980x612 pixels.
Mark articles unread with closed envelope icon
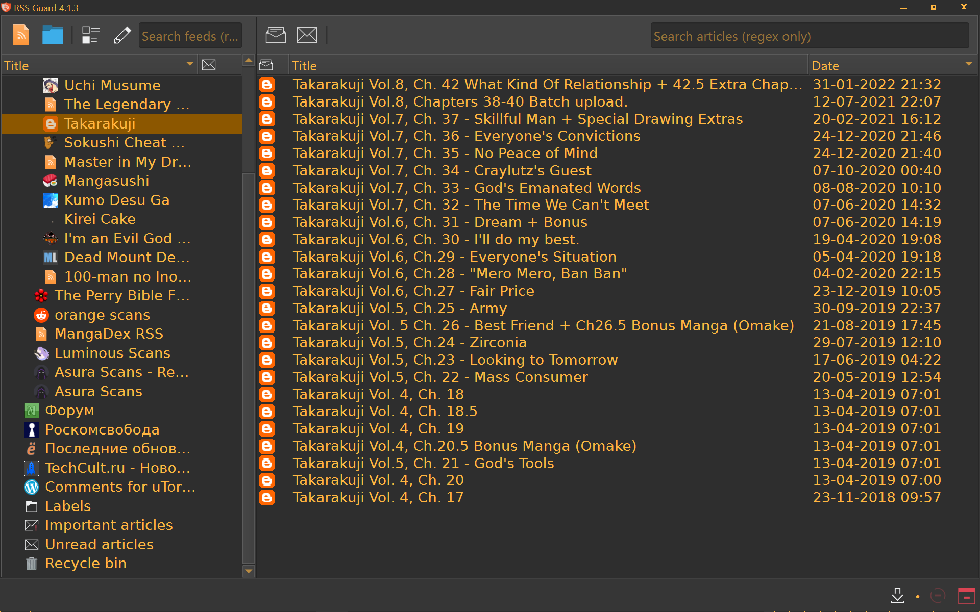[x=307, y=35]
